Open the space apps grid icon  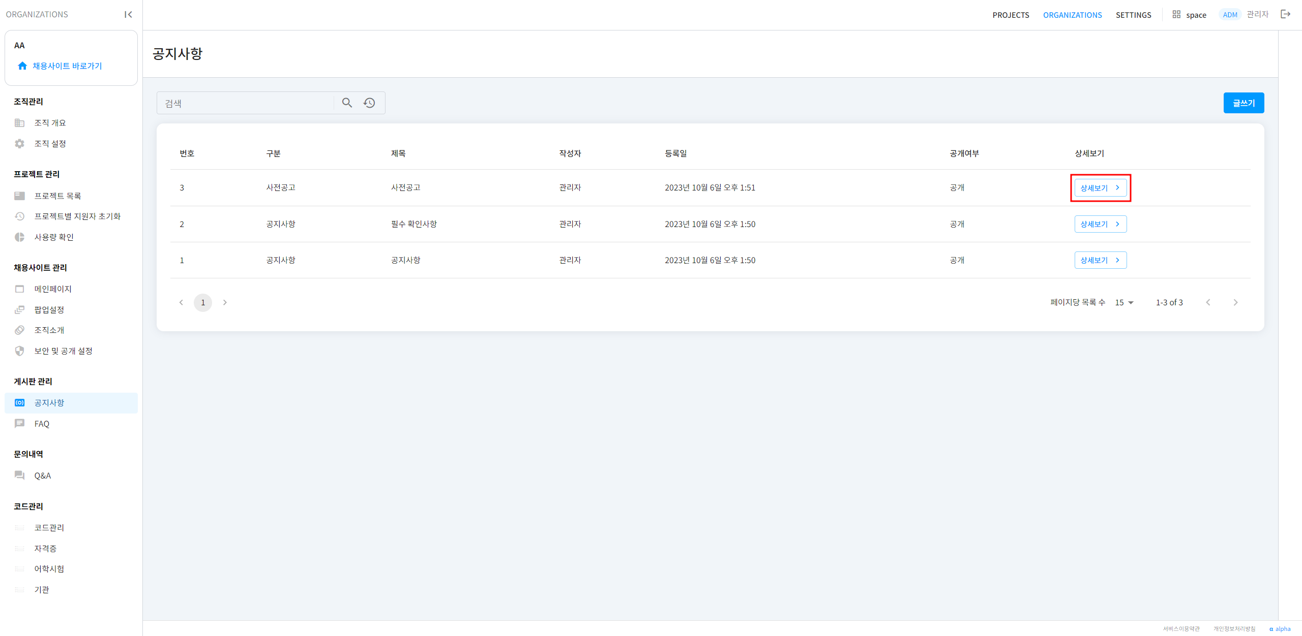tap(1176, 14)
